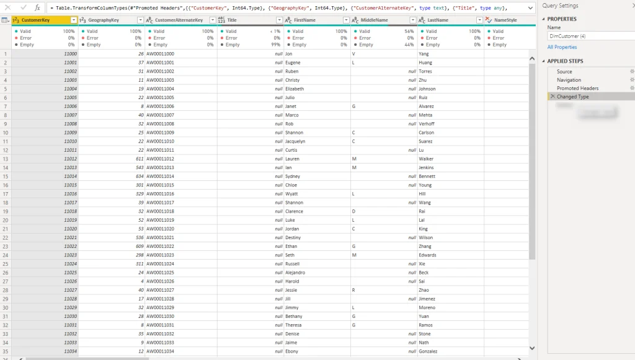The height and width of the screenshot is (360, 635).
Task: Select the CustomerKey column header
Action: pyautogui.click(x=45, y=20)
